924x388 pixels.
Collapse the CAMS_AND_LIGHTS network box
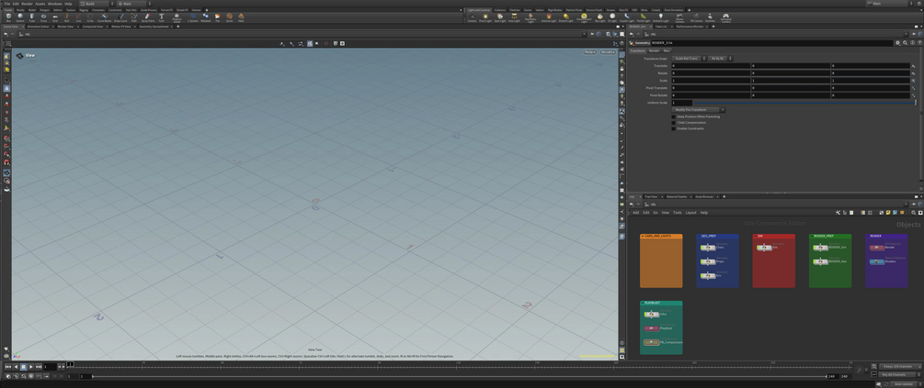(x=643, y=236)
